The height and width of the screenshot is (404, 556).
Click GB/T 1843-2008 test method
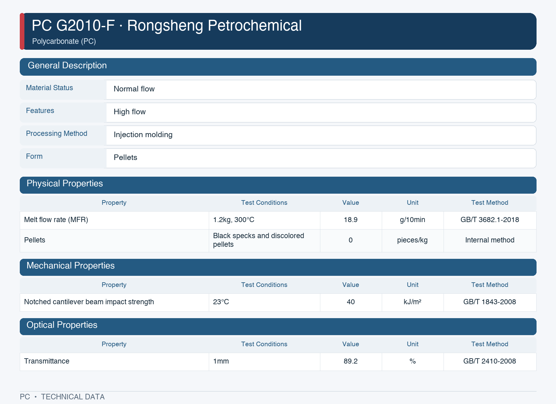pyautogui.click(x=490, y=302)
